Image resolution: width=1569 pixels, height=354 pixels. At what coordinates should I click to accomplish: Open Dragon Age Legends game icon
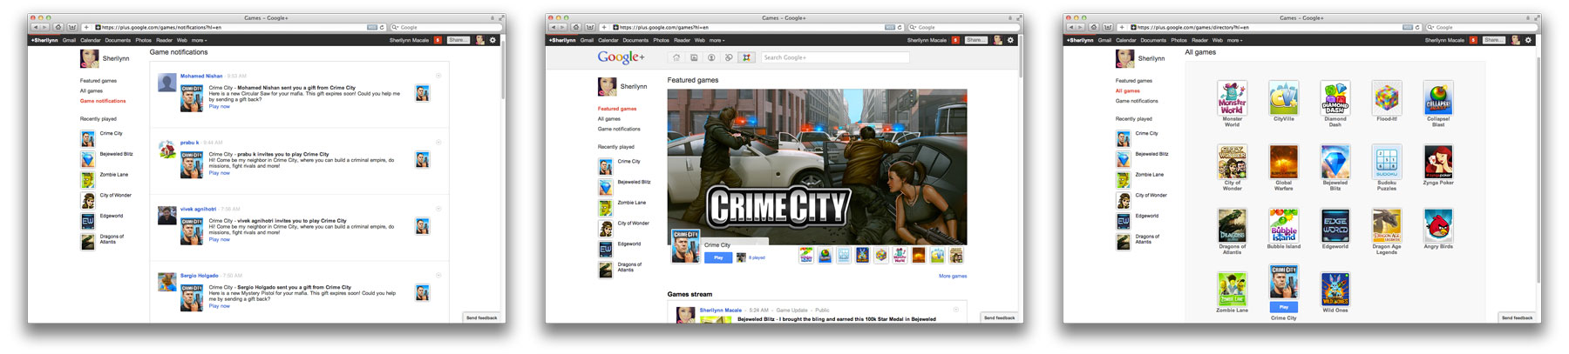pos(1387,225)
